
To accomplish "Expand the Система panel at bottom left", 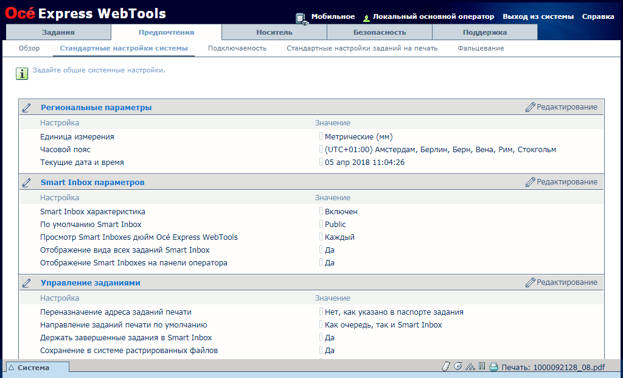I will (x=37, y=368).
